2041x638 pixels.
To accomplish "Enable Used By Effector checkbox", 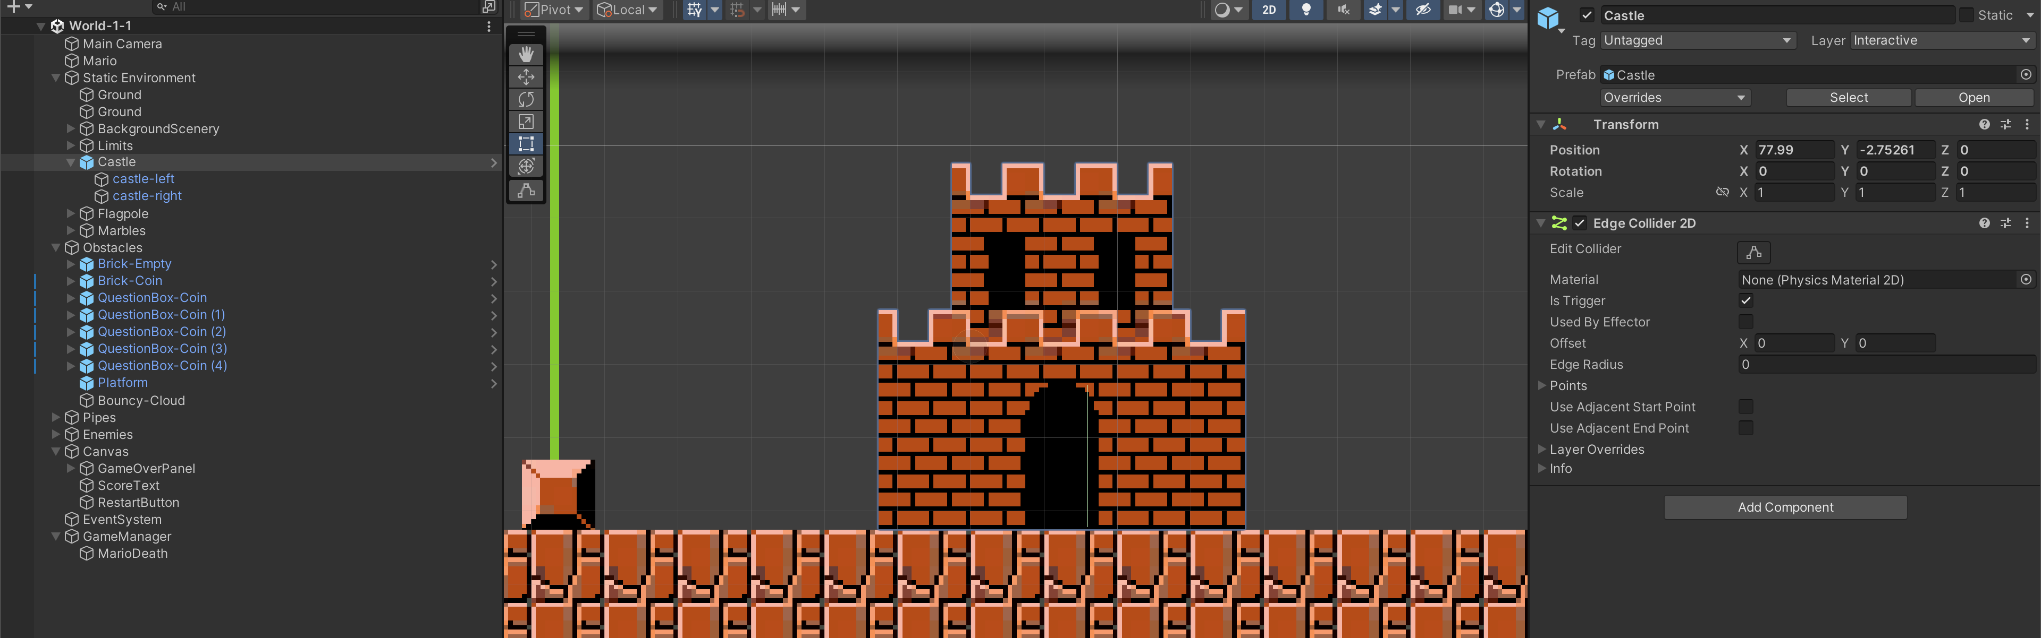I will click(1745, 322).
